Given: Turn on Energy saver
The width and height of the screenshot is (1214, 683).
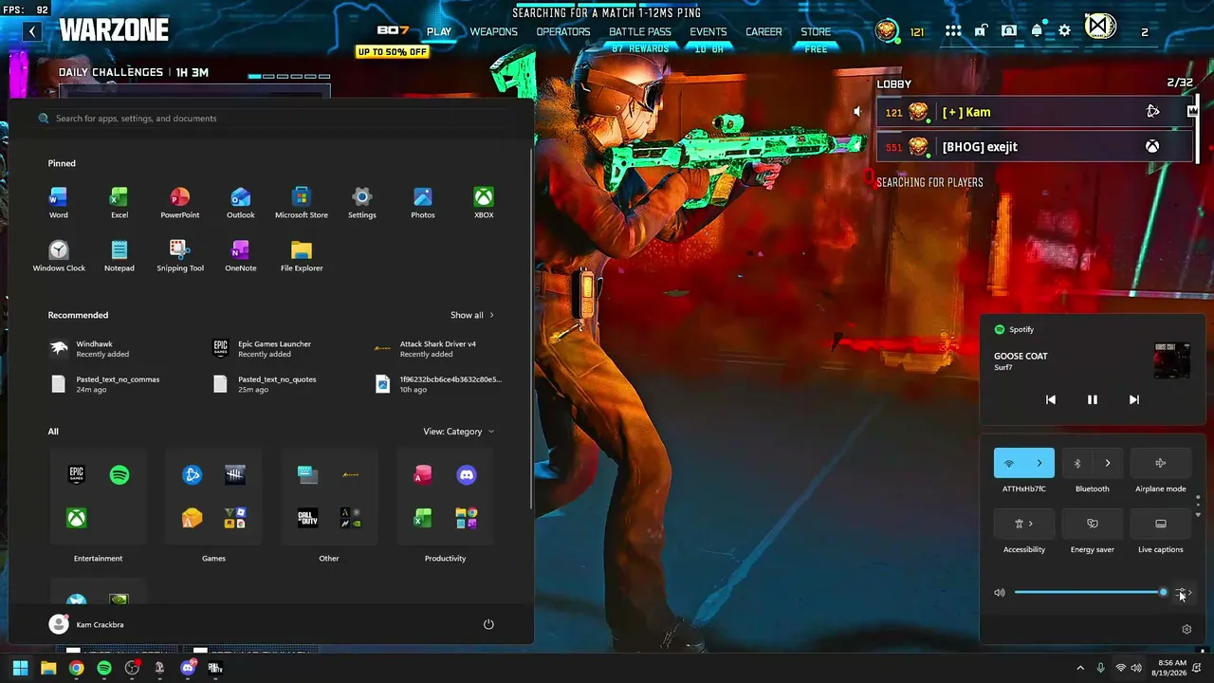Looking at the screenshot, I should (1093, 524).
